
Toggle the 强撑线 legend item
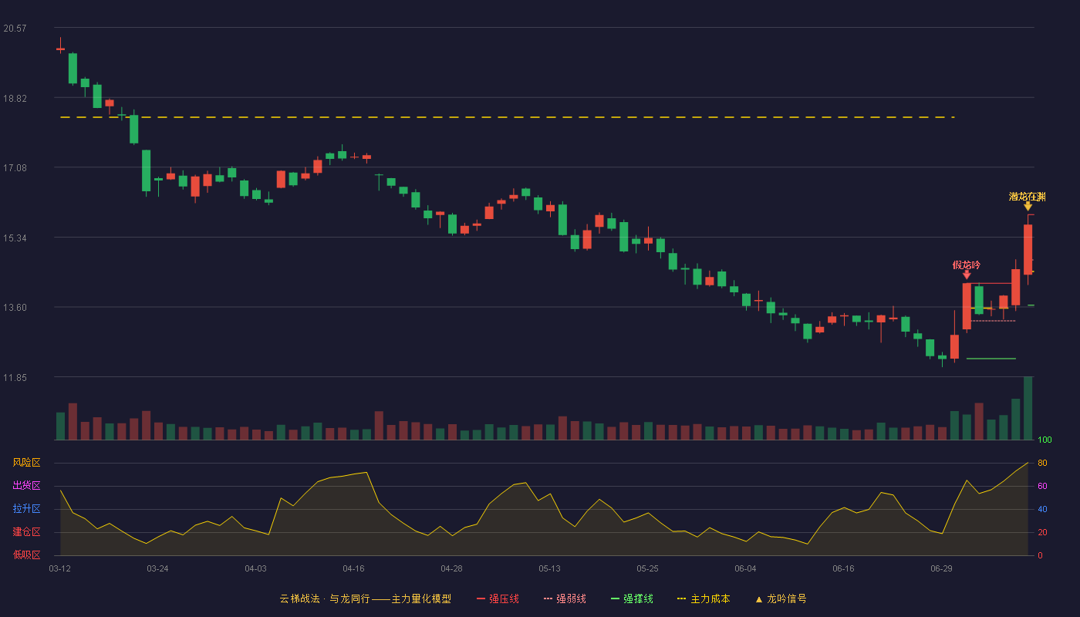coord(632,598)
